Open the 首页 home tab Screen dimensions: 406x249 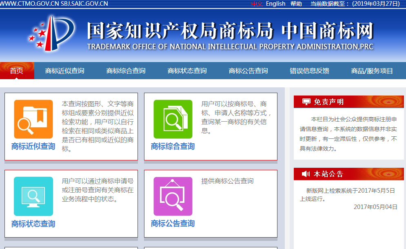[x=17, y=71]
